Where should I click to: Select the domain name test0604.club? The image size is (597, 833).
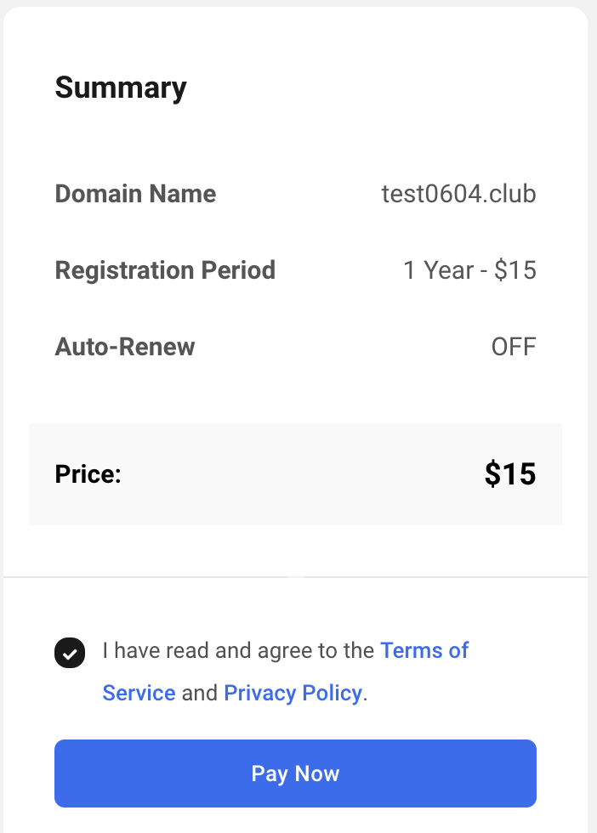tap(459, 194)
